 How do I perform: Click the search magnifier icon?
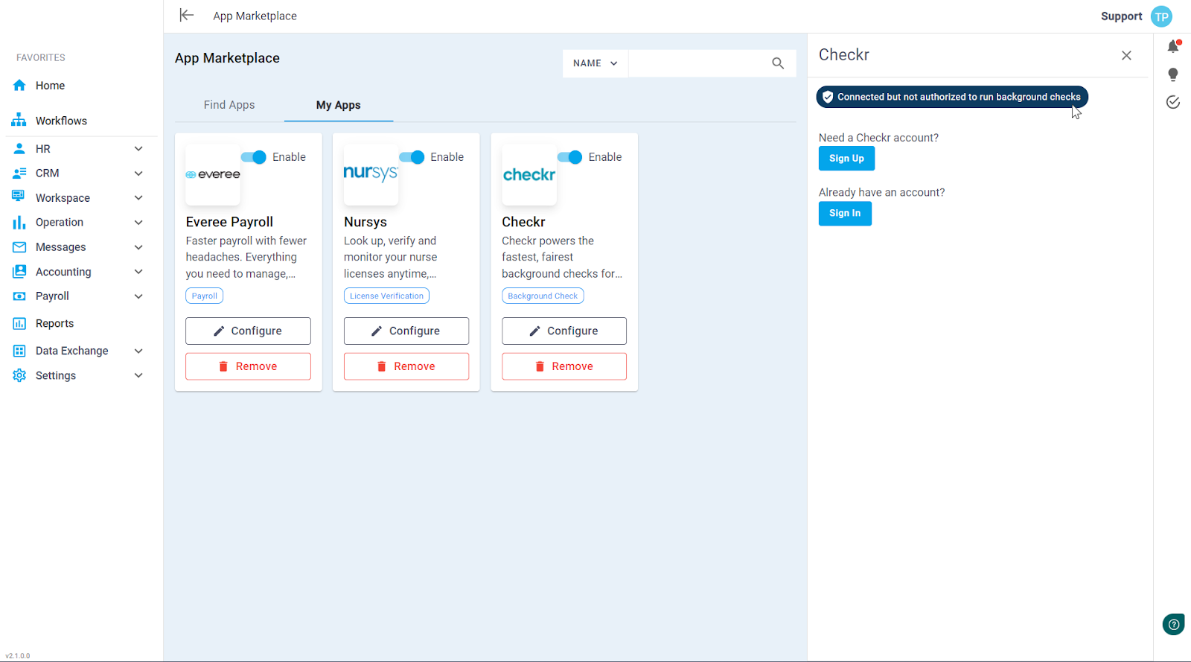[x=778, y=63]
